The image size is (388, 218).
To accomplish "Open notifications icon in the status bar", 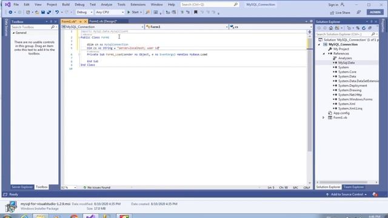I will [375, 194].
